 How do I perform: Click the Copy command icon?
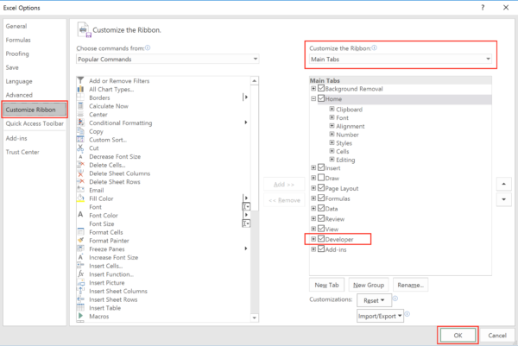pos(80,131)
